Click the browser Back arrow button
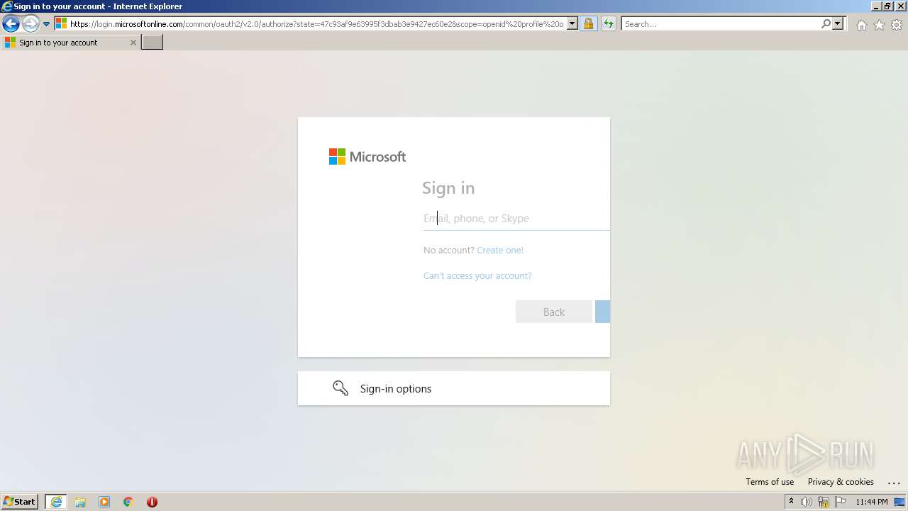 click(11, 24)
